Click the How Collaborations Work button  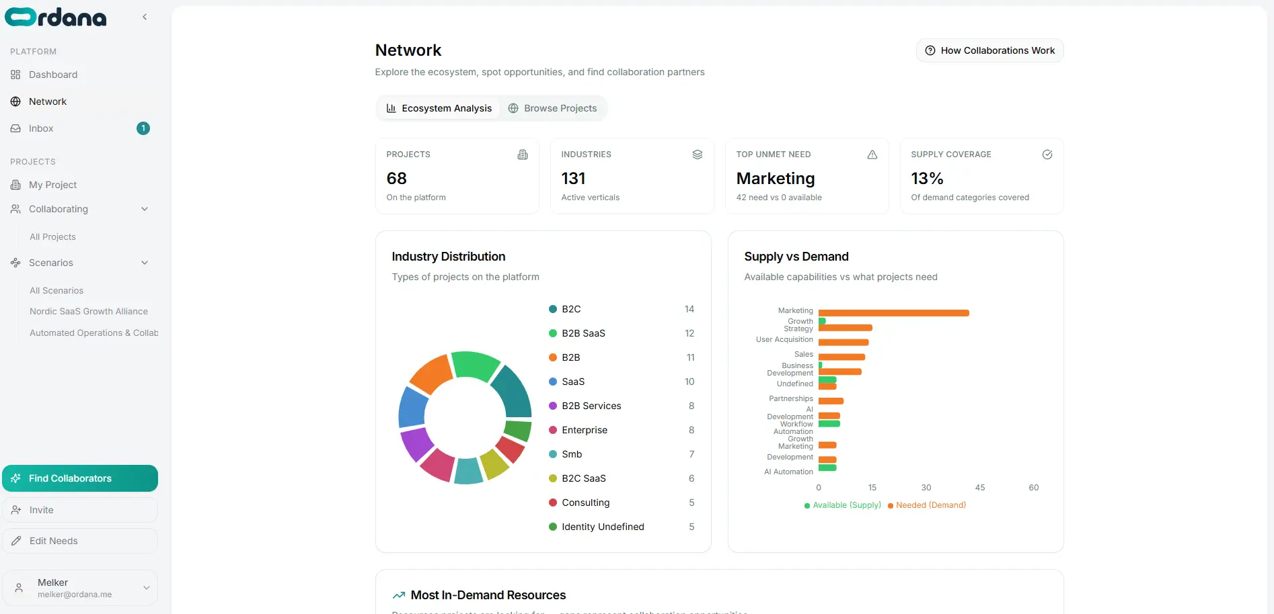989,50
